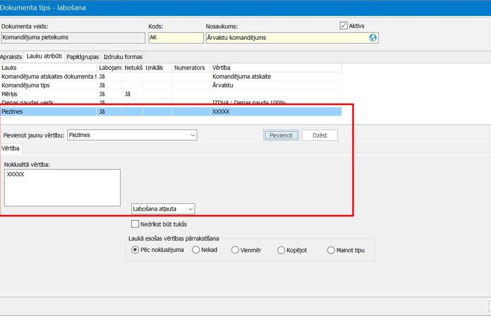The image size is (491, 320).
Task: Click the Noklusētā vērtība text area
Action: point(62,187)
